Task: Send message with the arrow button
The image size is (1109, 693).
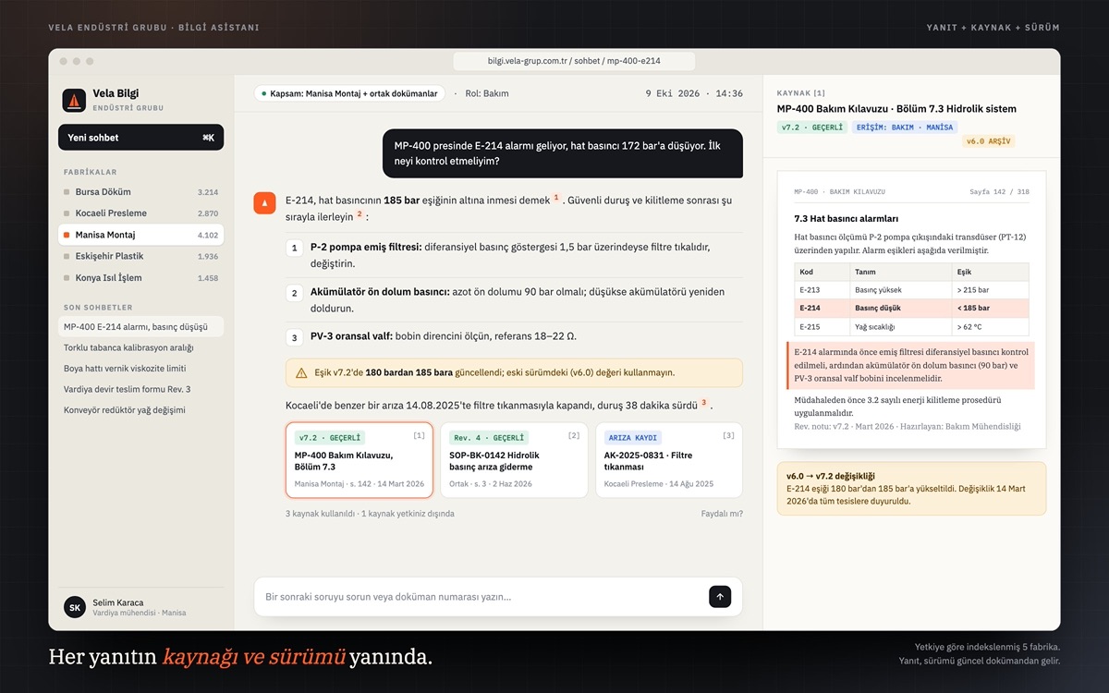Action: coord(720,597)
